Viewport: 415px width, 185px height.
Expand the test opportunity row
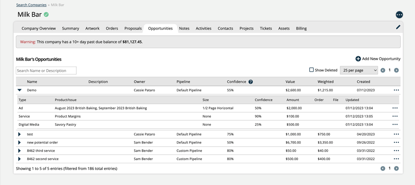click(19, 134)
